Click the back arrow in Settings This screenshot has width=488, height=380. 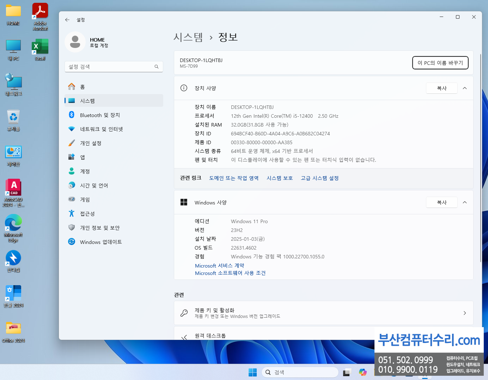pos(67,20)
